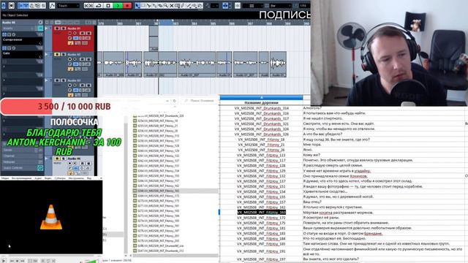468x263 pixels.
Task: Select the Glue tool in Cubase toolbar
Action: tap(154, 6)
